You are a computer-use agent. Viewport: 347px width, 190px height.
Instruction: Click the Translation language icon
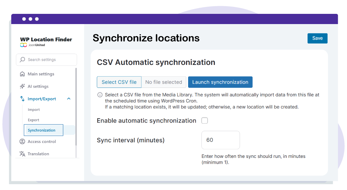pyautogui.click(x=22, y=154)
